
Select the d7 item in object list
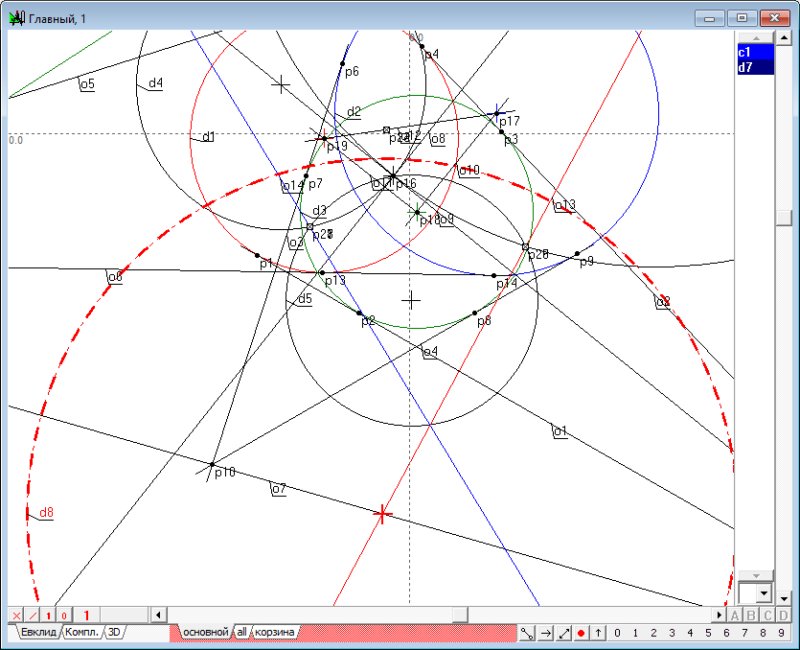point(756,67)
